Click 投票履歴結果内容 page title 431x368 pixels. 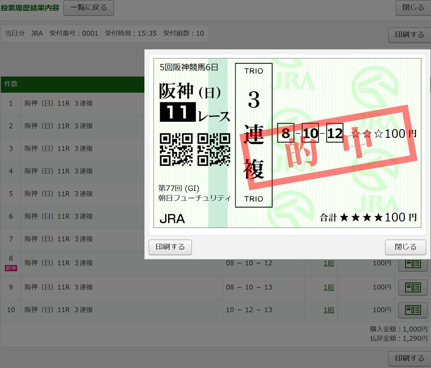(30, 8)
